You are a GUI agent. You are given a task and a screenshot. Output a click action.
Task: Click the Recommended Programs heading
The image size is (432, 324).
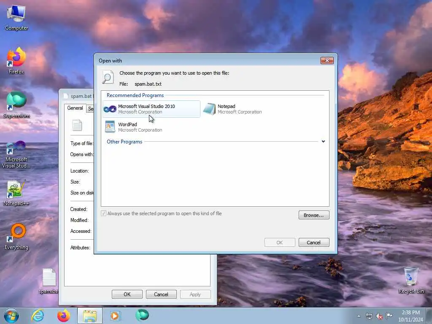point(135,95)
